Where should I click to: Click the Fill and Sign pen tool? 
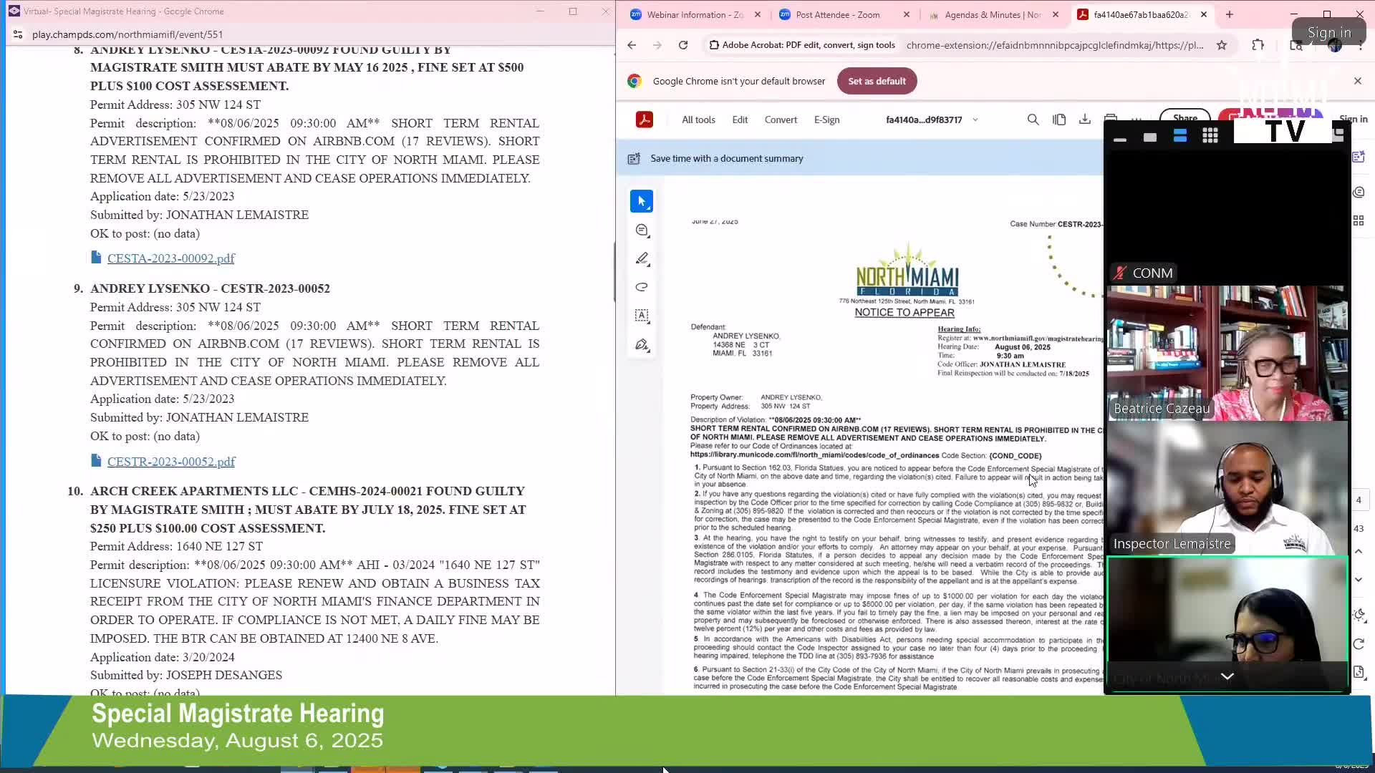642,345
